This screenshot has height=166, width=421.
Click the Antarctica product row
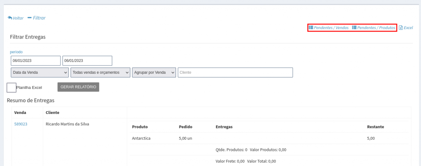[x=141, y=139]
